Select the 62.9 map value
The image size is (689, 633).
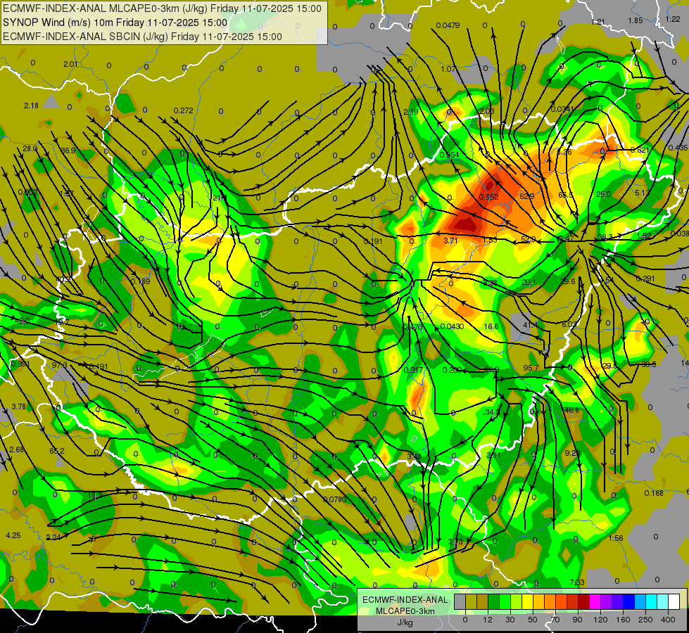(x=526, y=196)
